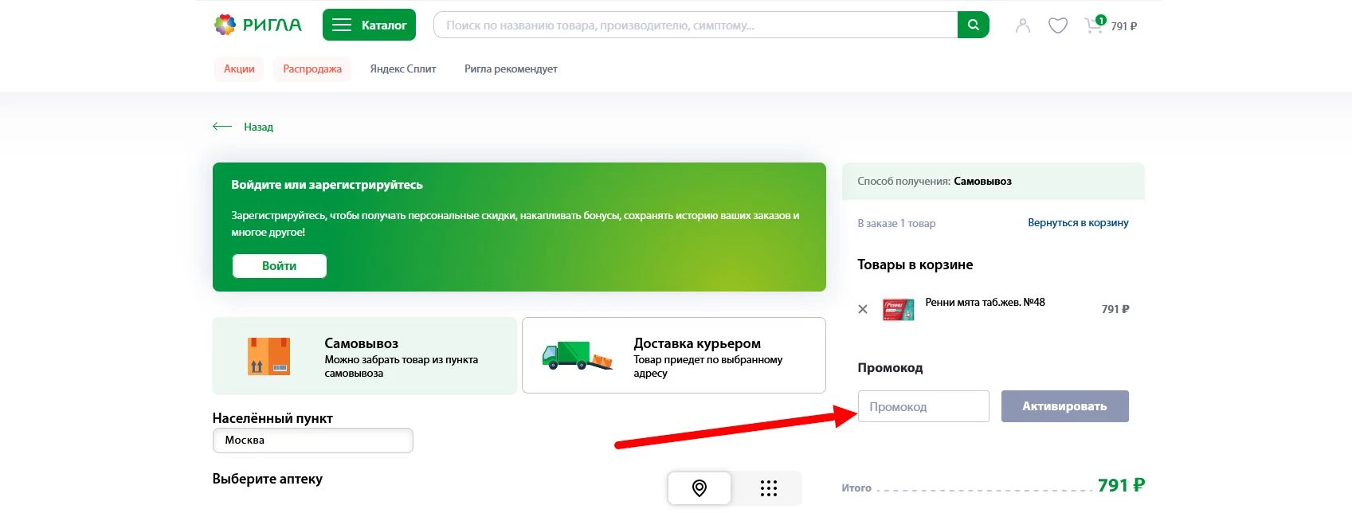
Task: Open Ригла рекомендует section
Action: (x=511, y=69)
